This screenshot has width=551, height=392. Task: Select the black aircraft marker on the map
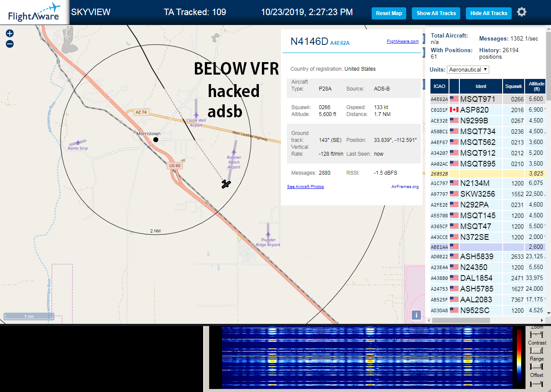(226, 184)
